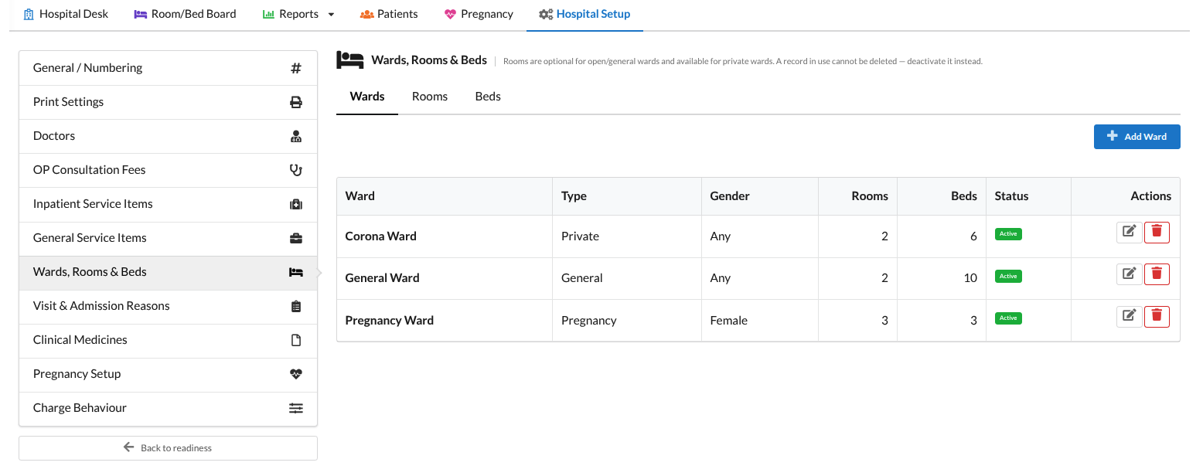The width and height of the screenshot is (1203, 476).
Task: Switch to the Beds tab
Action: [x=488, y=97]
